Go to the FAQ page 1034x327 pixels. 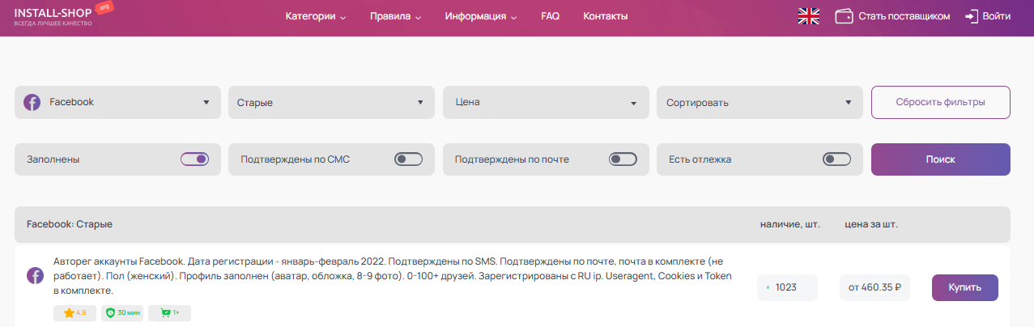(x=550, y=16)
